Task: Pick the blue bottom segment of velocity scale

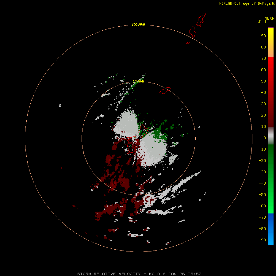Action: point(271,229)
